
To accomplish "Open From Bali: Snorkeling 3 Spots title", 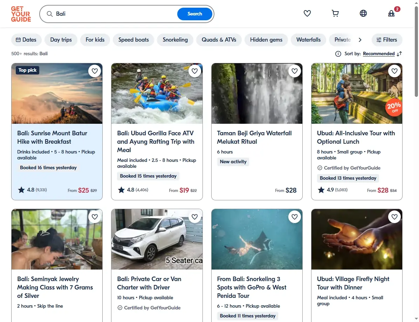I will 252,287.
